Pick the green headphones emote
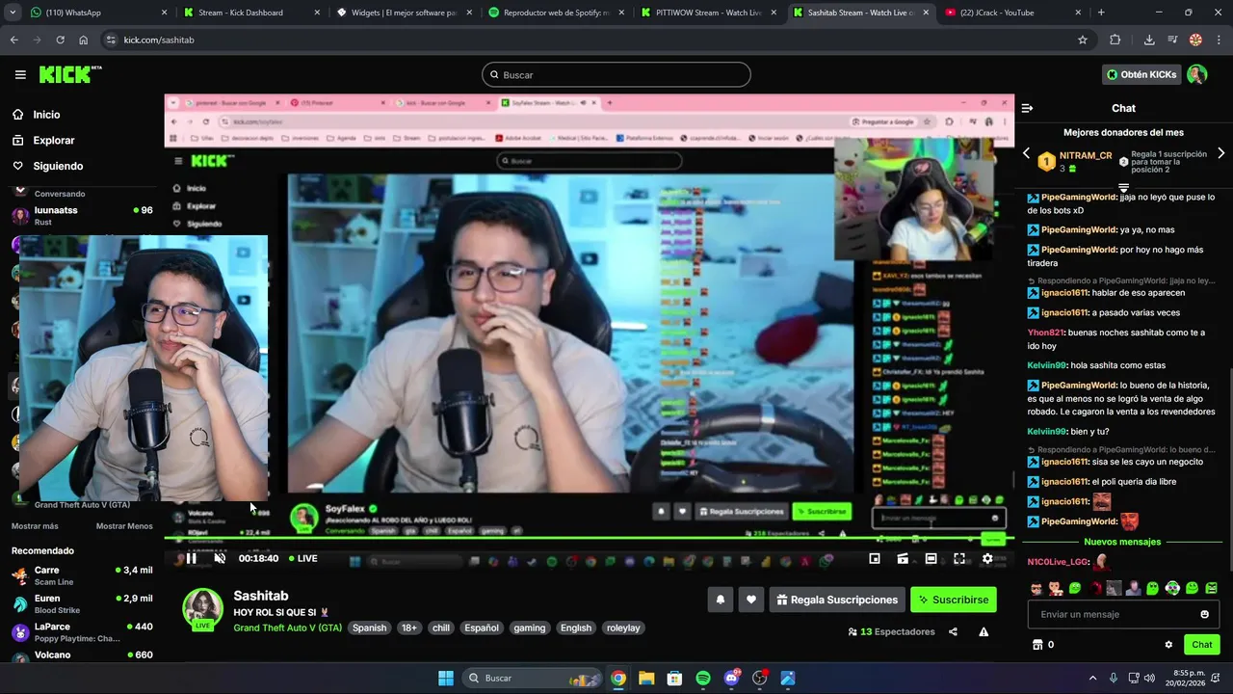 tap(1172, 588)
